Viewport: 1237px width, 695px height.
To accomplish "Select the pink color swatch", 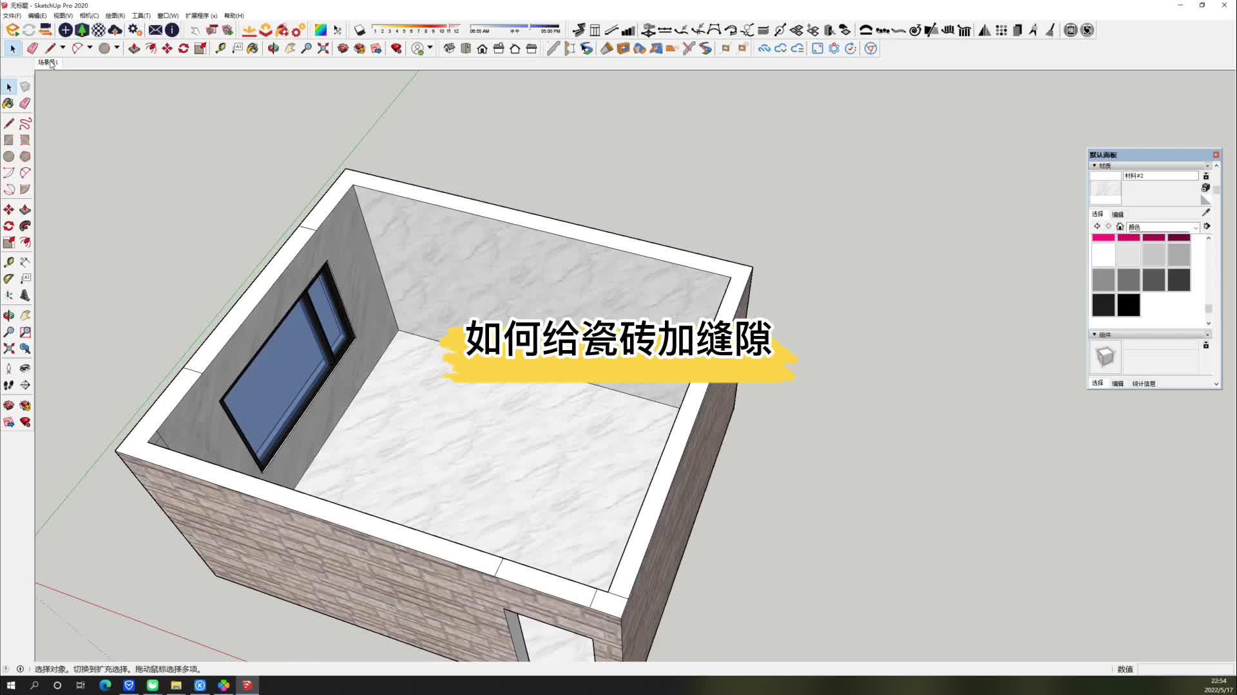I will [x=1103, y=237].
